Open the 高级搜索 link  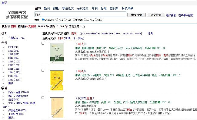(x=171, y=15)
